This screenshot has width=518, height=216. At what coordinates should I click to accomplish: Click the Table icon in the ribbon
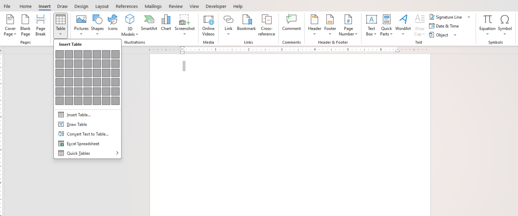(61, 19)
